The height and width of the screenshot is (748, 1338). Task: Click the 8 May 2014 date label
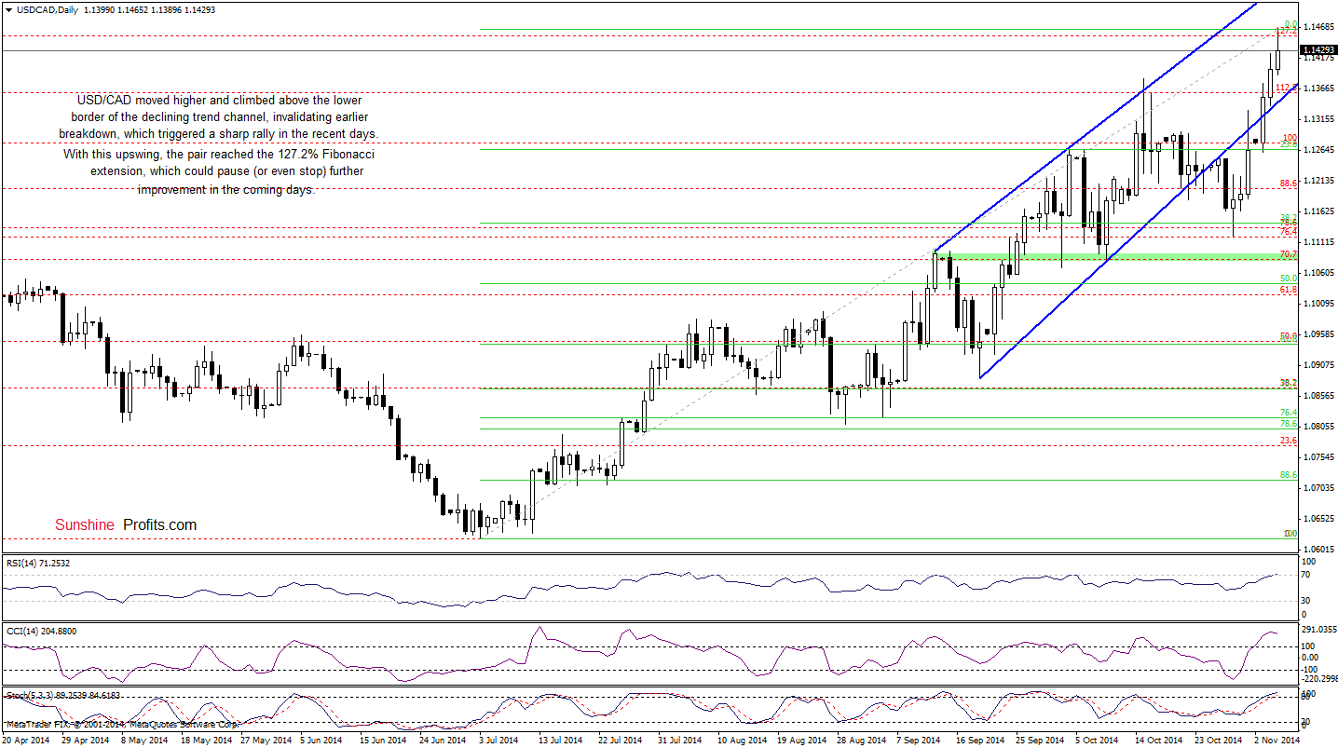(x=144, y=741)
